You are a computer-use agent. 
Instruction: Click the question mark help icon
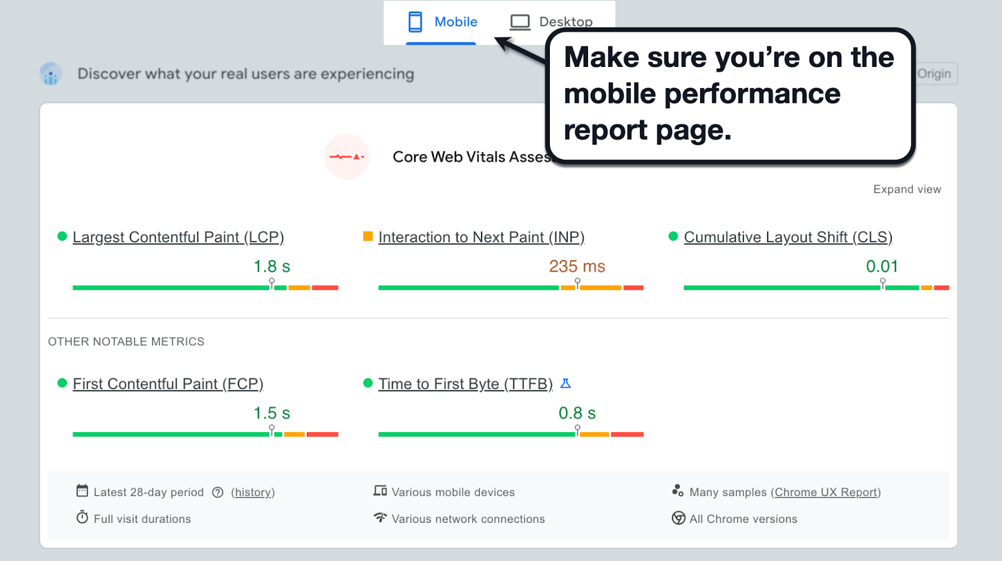tap(218, 492)
